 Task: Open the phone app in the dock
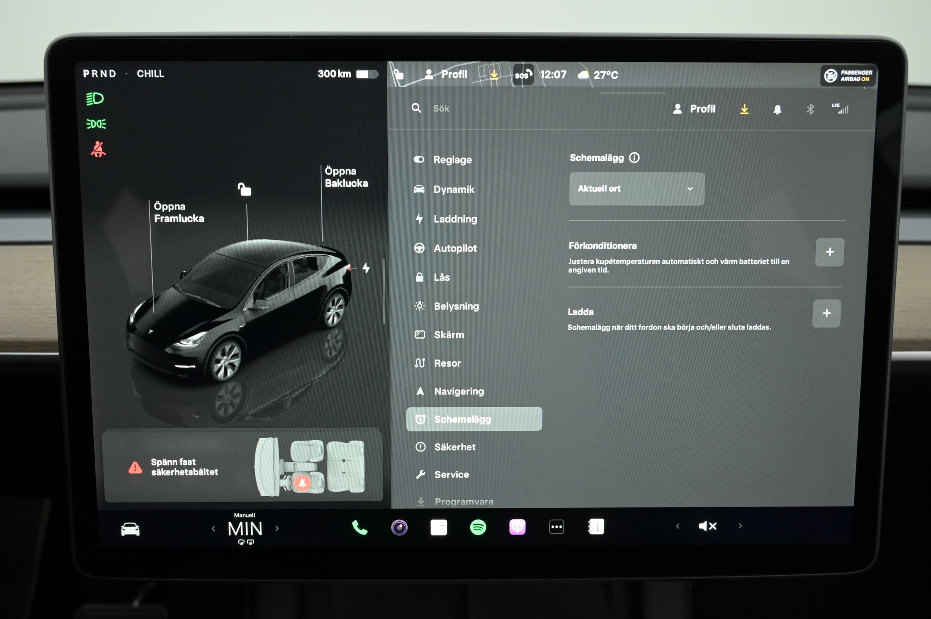click(x=359, y=527)
